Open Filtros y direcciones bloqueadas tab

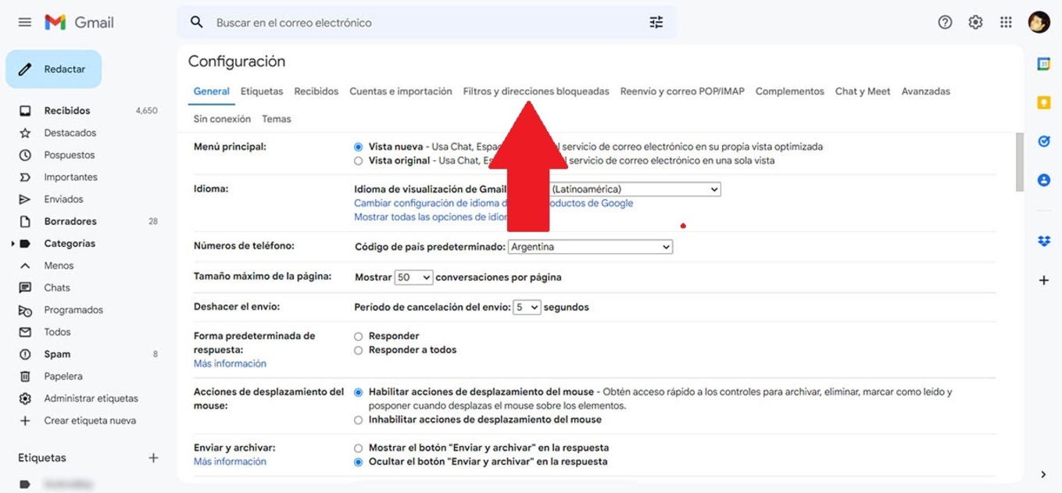(x=535, y=91)
